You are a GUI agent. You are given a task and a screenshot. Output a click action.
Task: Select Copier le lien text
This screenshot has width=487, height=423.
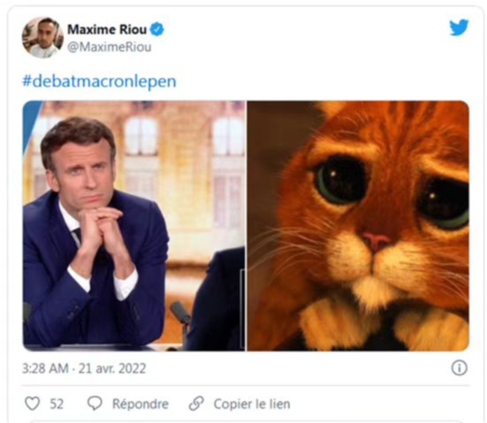coord(252,404)
